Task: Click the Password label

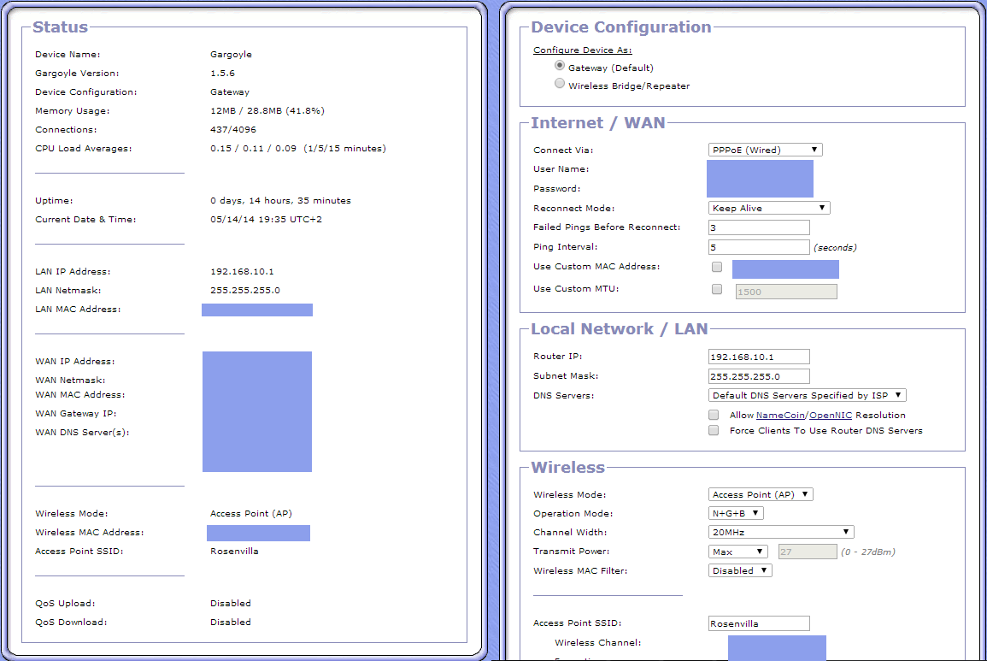Action: [556, 189]
